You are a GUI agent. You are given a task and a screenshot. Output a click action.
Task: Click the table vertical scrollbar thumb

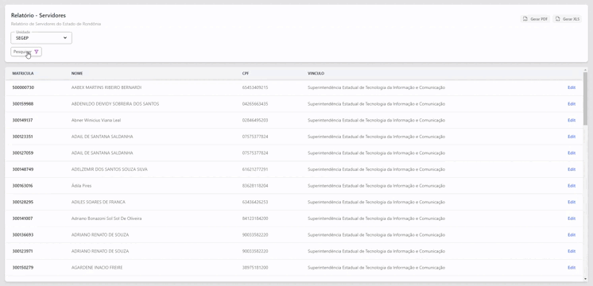point(585,99)
